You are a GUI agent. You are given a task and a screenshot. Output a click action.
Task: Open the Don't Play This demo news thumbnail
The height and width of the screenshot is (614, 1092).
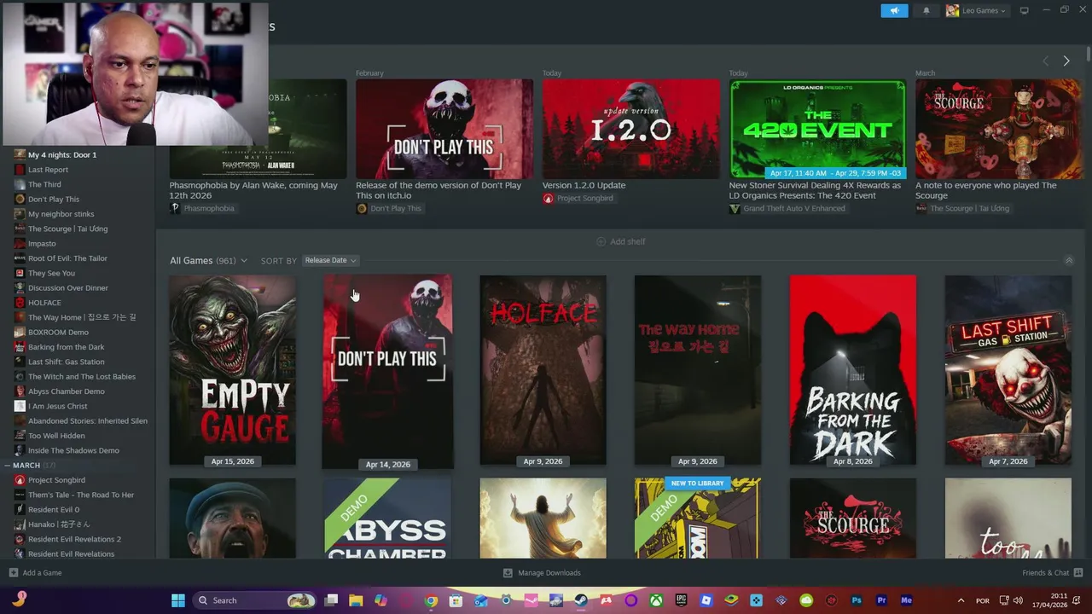click(x=444, y=129)
